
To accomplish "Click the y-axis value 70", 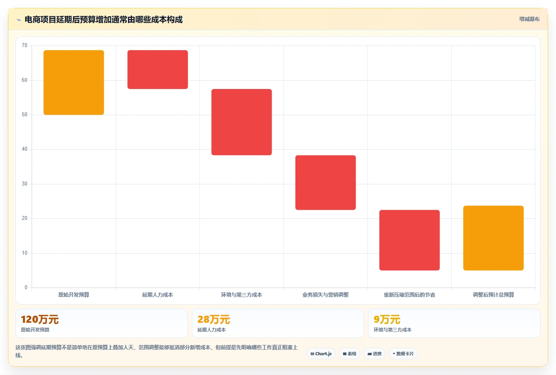I will point(24,45).
